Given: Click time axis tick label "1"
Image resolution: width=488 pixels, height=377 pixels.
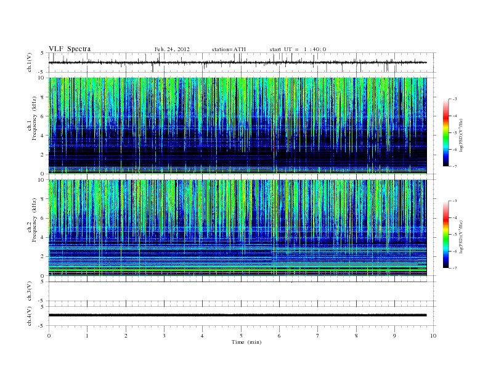Looking at the screenshot, I should click(87, 336).
